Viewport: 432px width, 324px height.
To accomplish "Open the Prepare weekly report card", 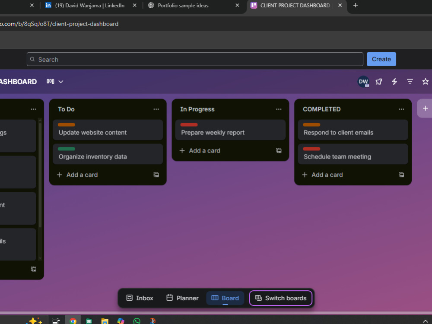I will (230, 130).
